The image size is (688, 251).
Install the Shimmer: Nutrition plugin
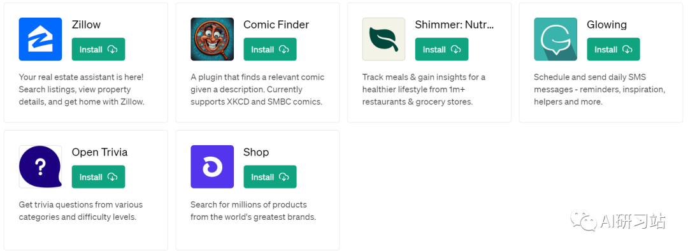coord(441,49)
